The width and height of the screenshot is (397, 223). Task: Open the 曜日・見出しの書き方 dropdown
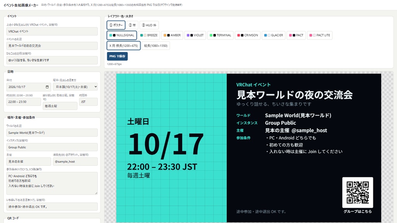pos(75,87)
